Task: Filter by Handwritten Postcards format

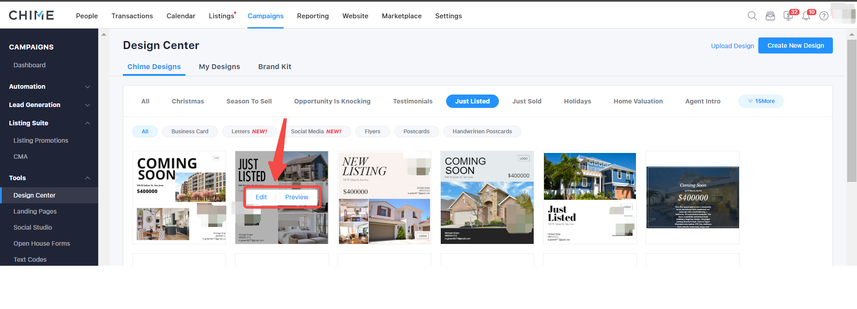Action: click(482, 132)
